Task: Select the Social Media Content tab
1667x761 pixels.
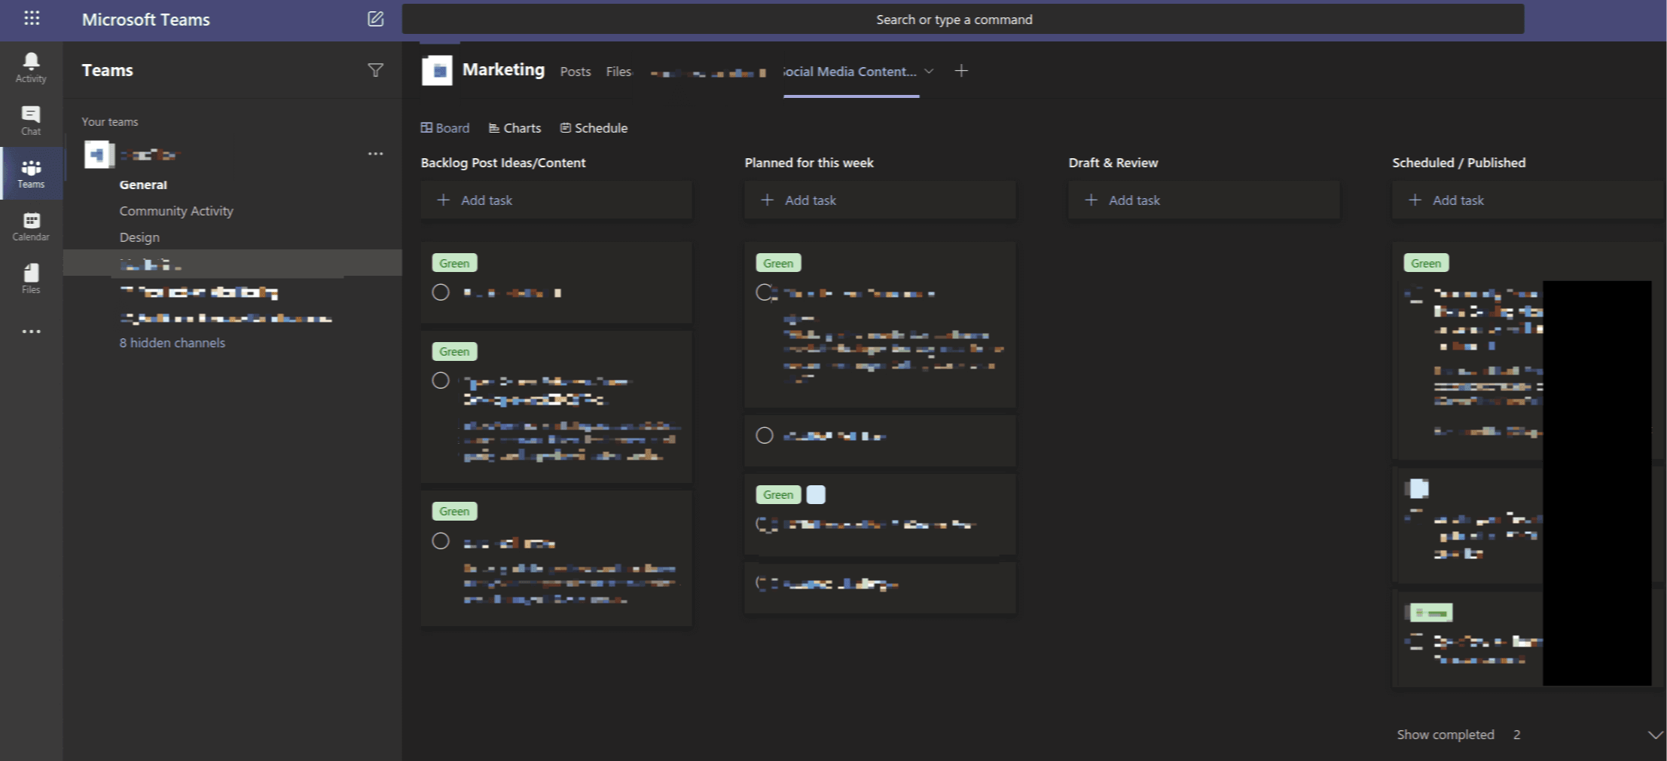Action: pyautogui.click(x=850, y=72)
